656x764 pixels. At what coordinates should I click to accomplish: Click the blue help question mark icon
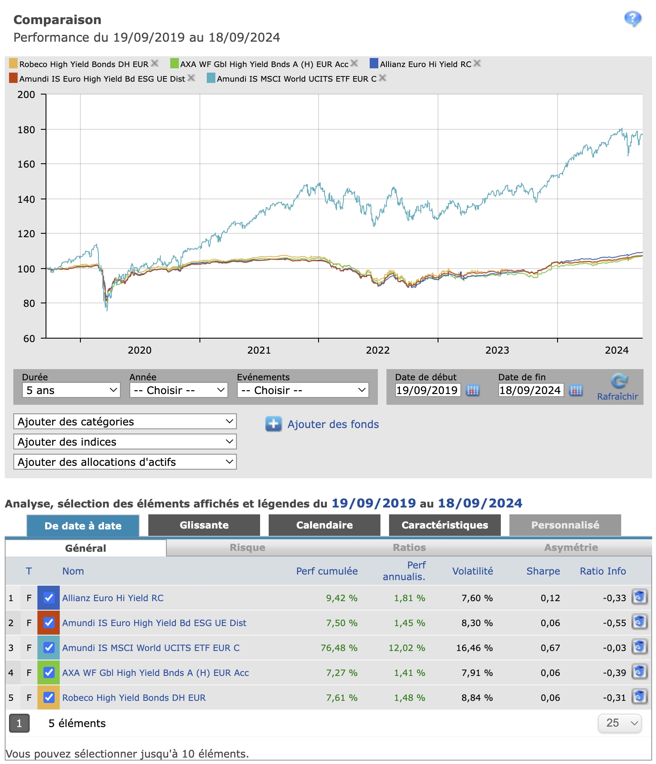click(632, 19)
